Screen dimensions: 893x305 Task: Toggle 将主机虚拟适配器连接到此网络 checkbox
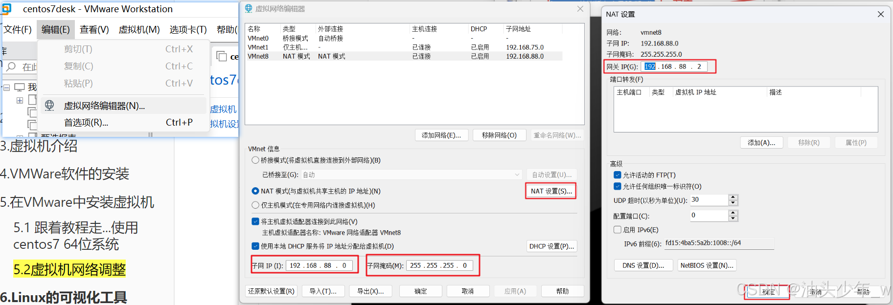tap(255, 221)
